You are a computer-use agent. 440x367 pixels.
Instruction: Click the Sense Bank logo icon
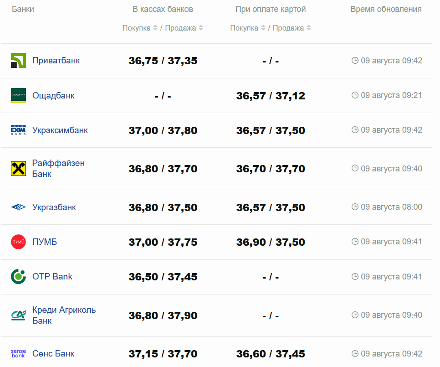(18, 354)
